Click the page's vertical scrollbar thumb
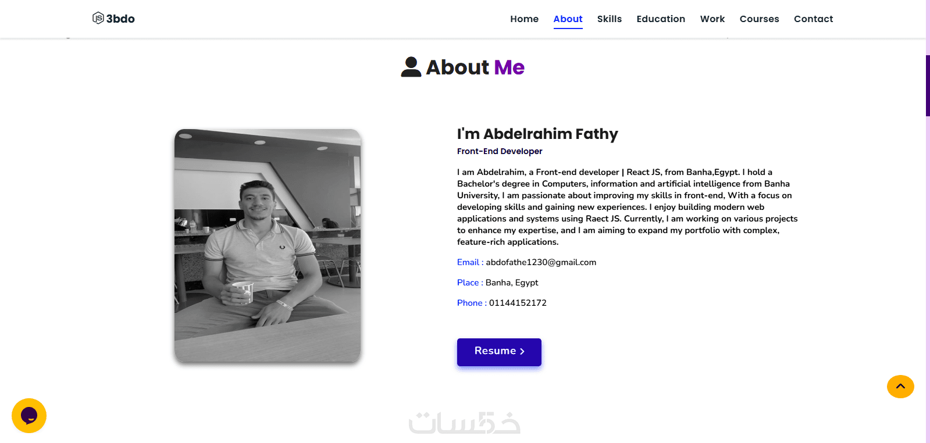 tap(928, 85)
